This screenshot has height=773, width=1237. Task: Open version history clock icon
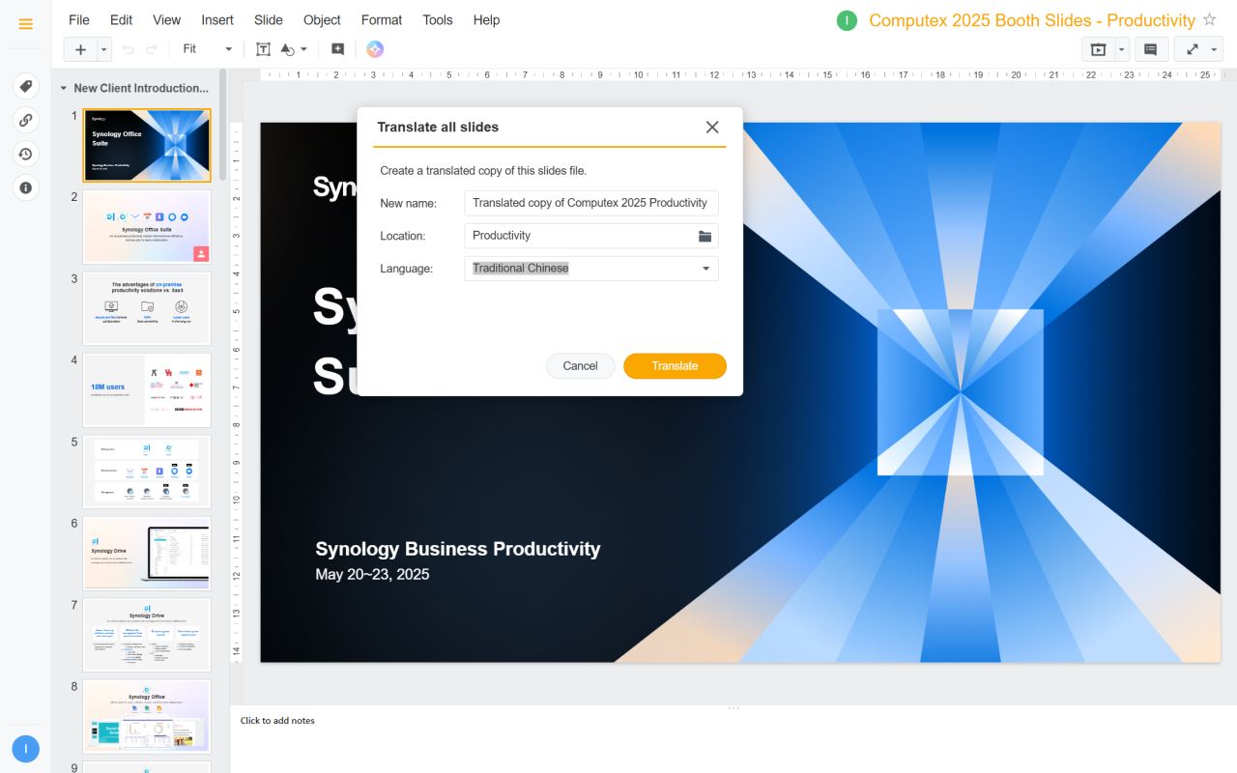[x=26, y=154]
